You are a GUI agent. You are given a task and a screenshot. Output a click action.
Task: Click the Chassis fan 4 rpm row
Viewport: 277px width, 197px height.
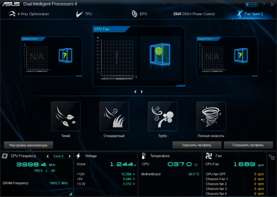pyautogui.click(x=235, y=194)
